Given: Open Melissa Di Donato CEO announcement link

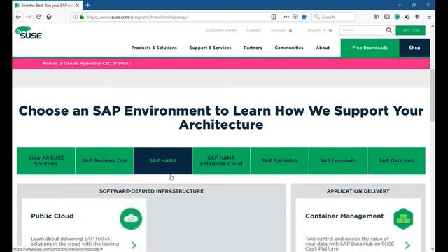Looking at the screenshot, I should click(x=87, y=64).
